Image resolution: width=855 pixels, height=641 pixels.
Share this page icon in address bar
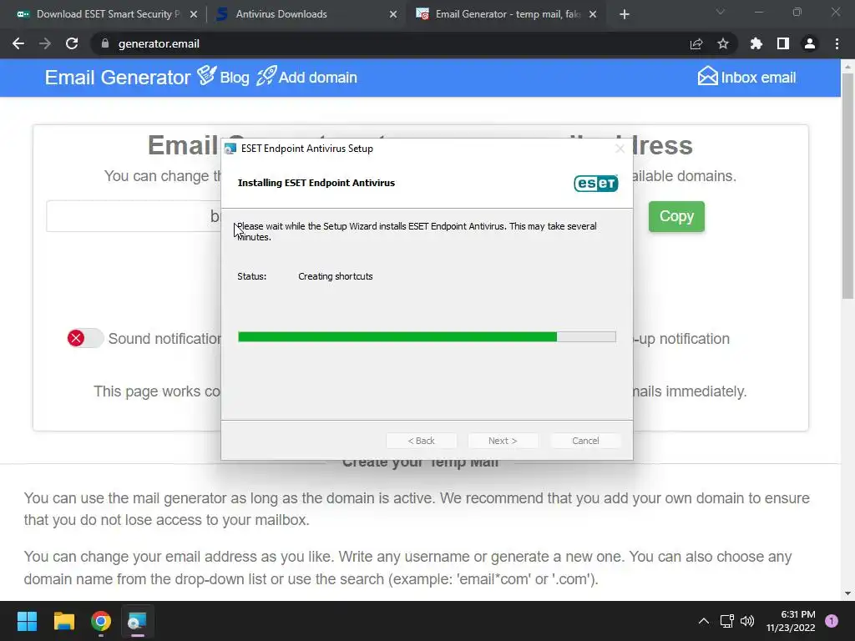pos(696,43)
